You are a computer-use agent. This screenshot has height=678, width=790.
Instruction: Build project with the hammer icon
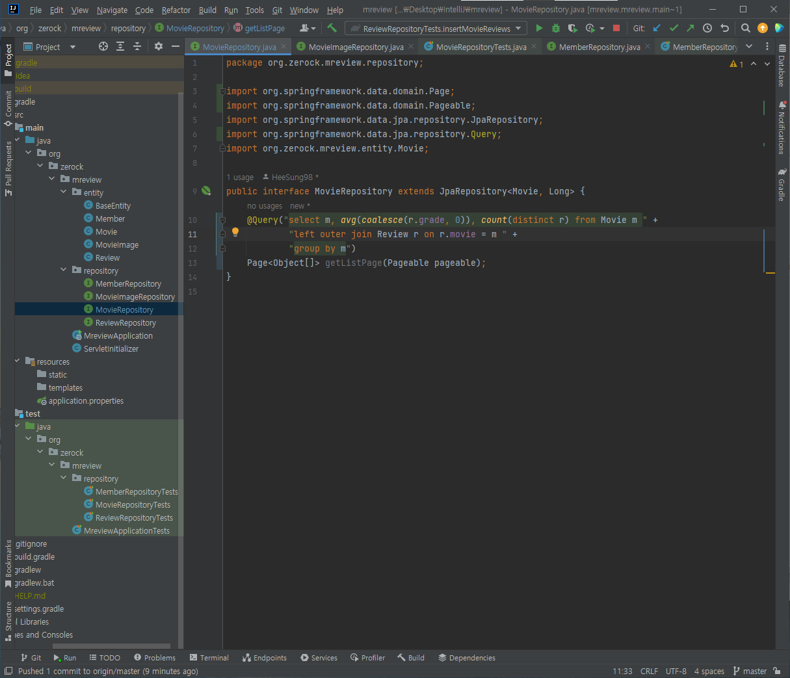pyautogui.click(x=332, y=28)
